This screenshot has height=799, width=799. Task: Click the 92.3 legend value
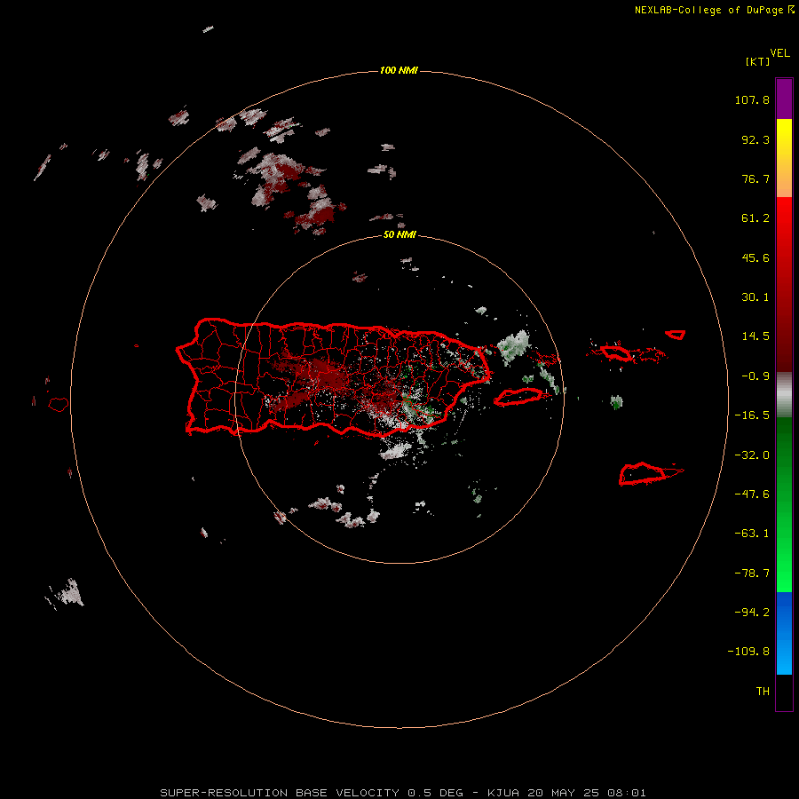tap(755, 139)
